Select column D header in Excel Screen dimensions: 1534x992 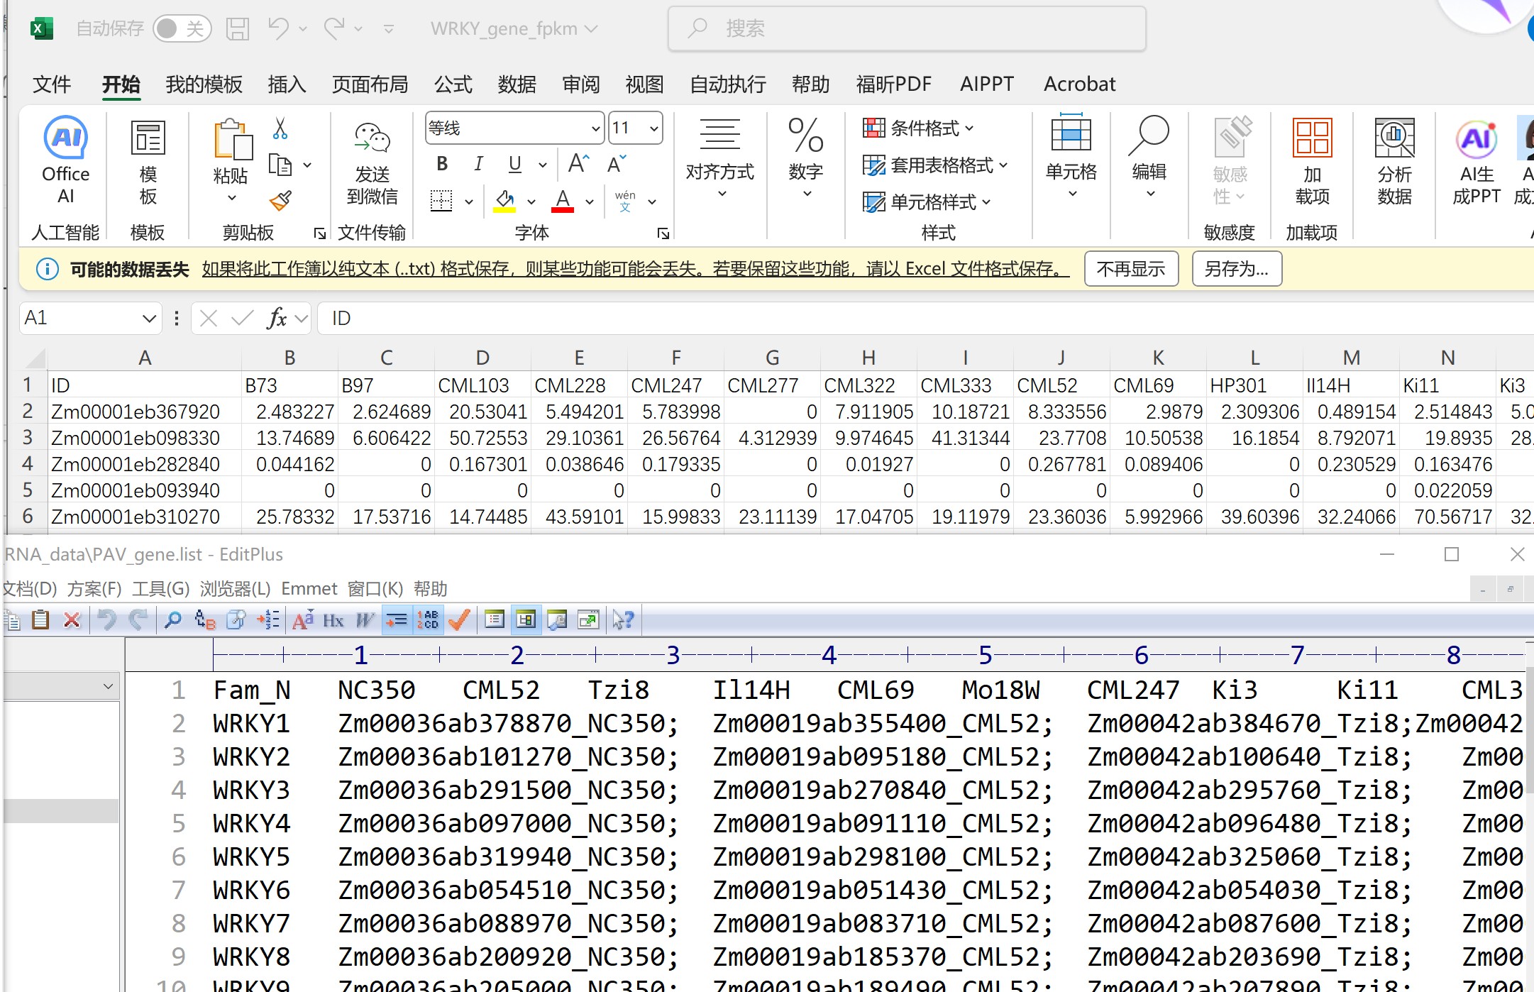[x=482, y=358]
